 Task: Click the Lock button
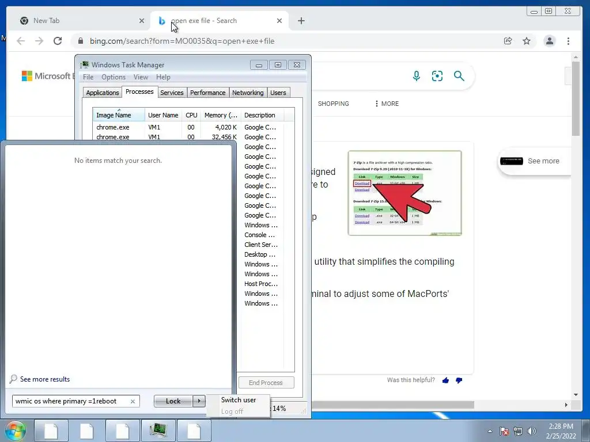point(173,401)
